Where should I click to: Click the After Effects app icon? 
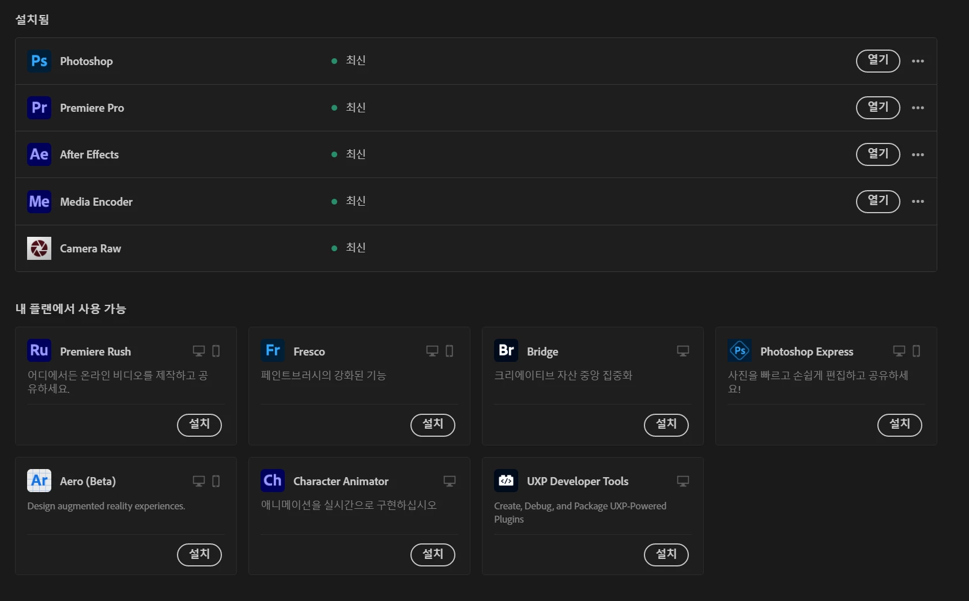(x=39, y=154)
